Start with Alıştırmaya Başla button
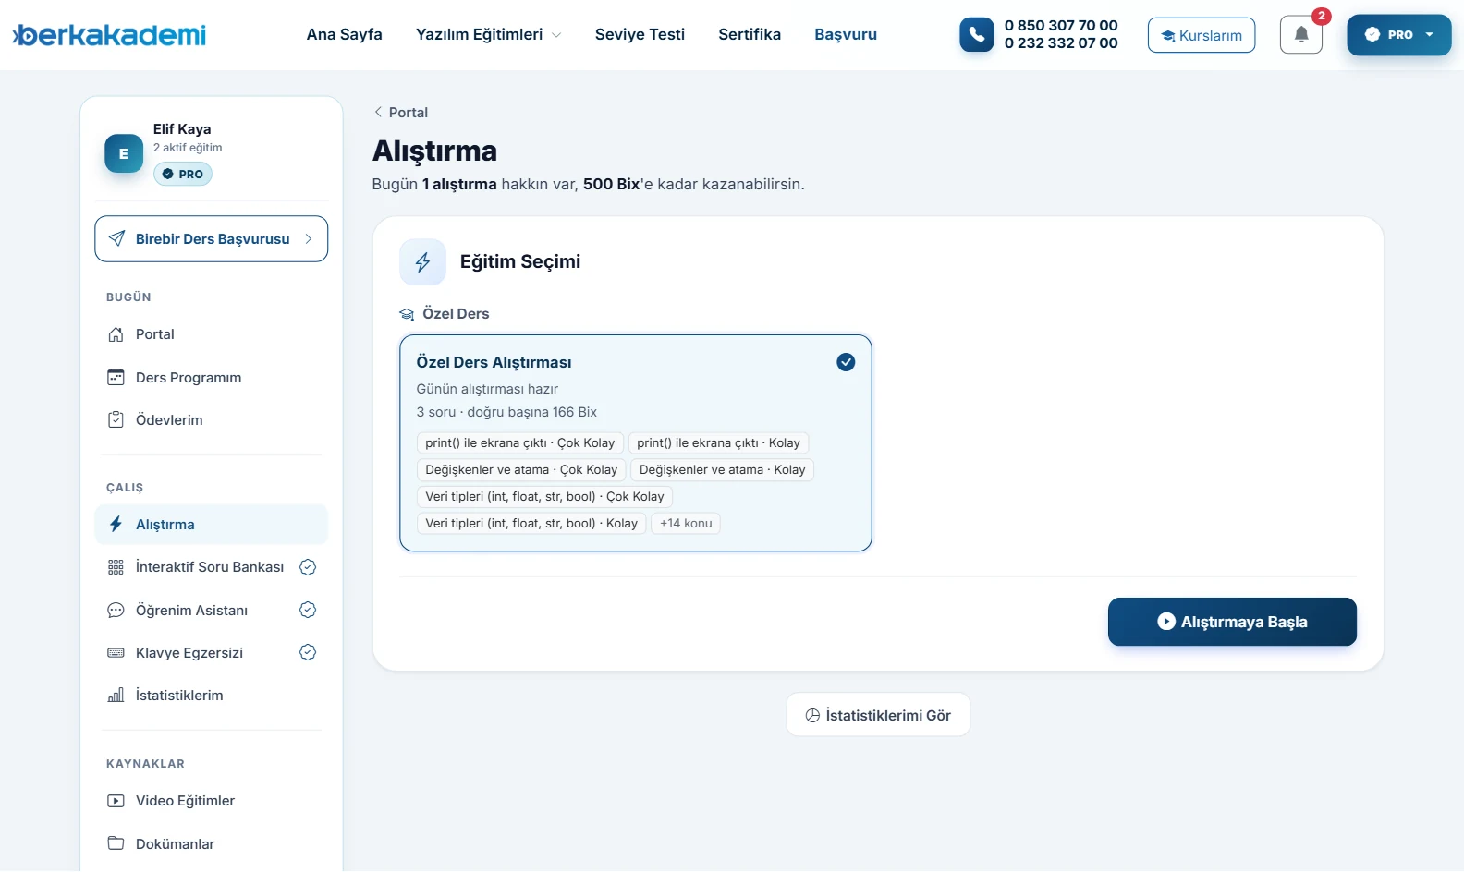Viewport: 1464px width, 872px height. [1232, 622]
